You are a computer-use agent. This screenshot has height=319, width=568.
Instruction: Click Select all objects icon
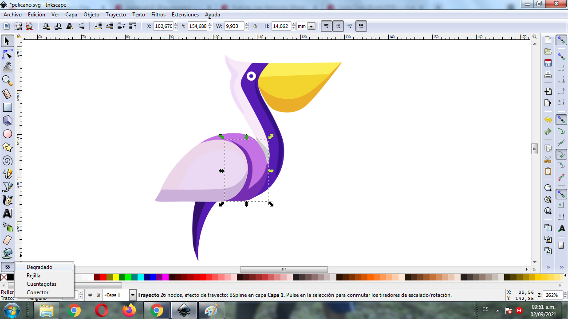(7, 26)
